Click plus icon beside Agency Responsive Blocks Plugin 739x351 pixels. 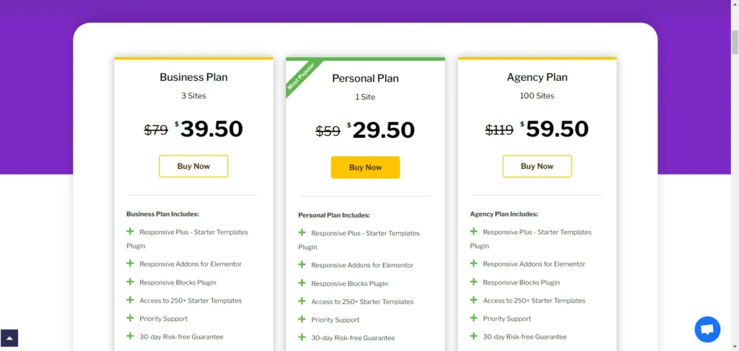tap(474, 282)
